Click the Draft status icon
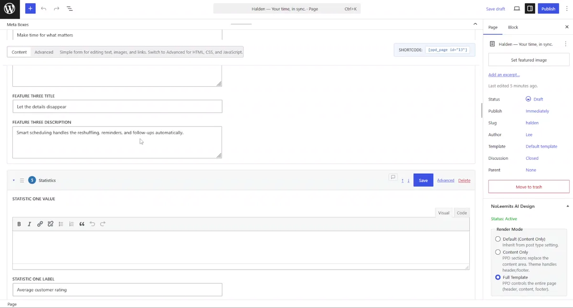Viewport: 573px width, 308px height. (528, 99)
